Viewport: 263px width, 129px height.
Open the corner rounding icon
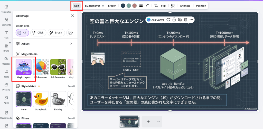147,6
